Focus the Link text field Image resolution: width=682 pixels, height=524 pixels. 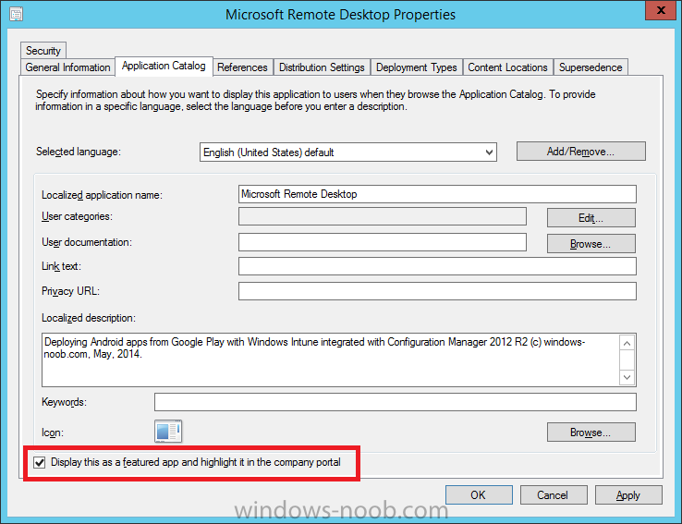pos(437,266)
